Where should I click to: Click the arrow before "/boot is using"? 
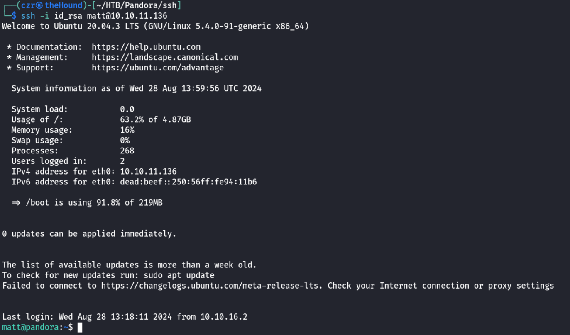(16, 203)
